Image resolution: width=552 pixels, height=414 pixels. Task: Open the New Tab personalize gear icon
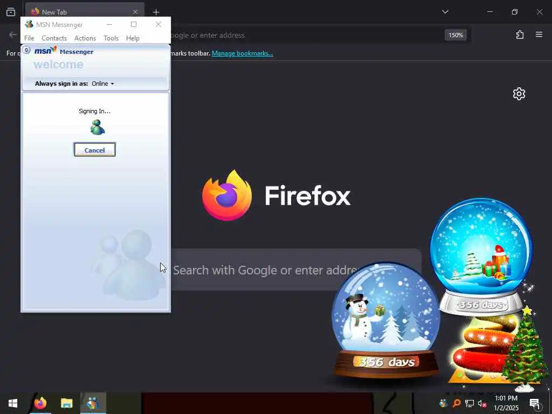(x=519, y=94)
